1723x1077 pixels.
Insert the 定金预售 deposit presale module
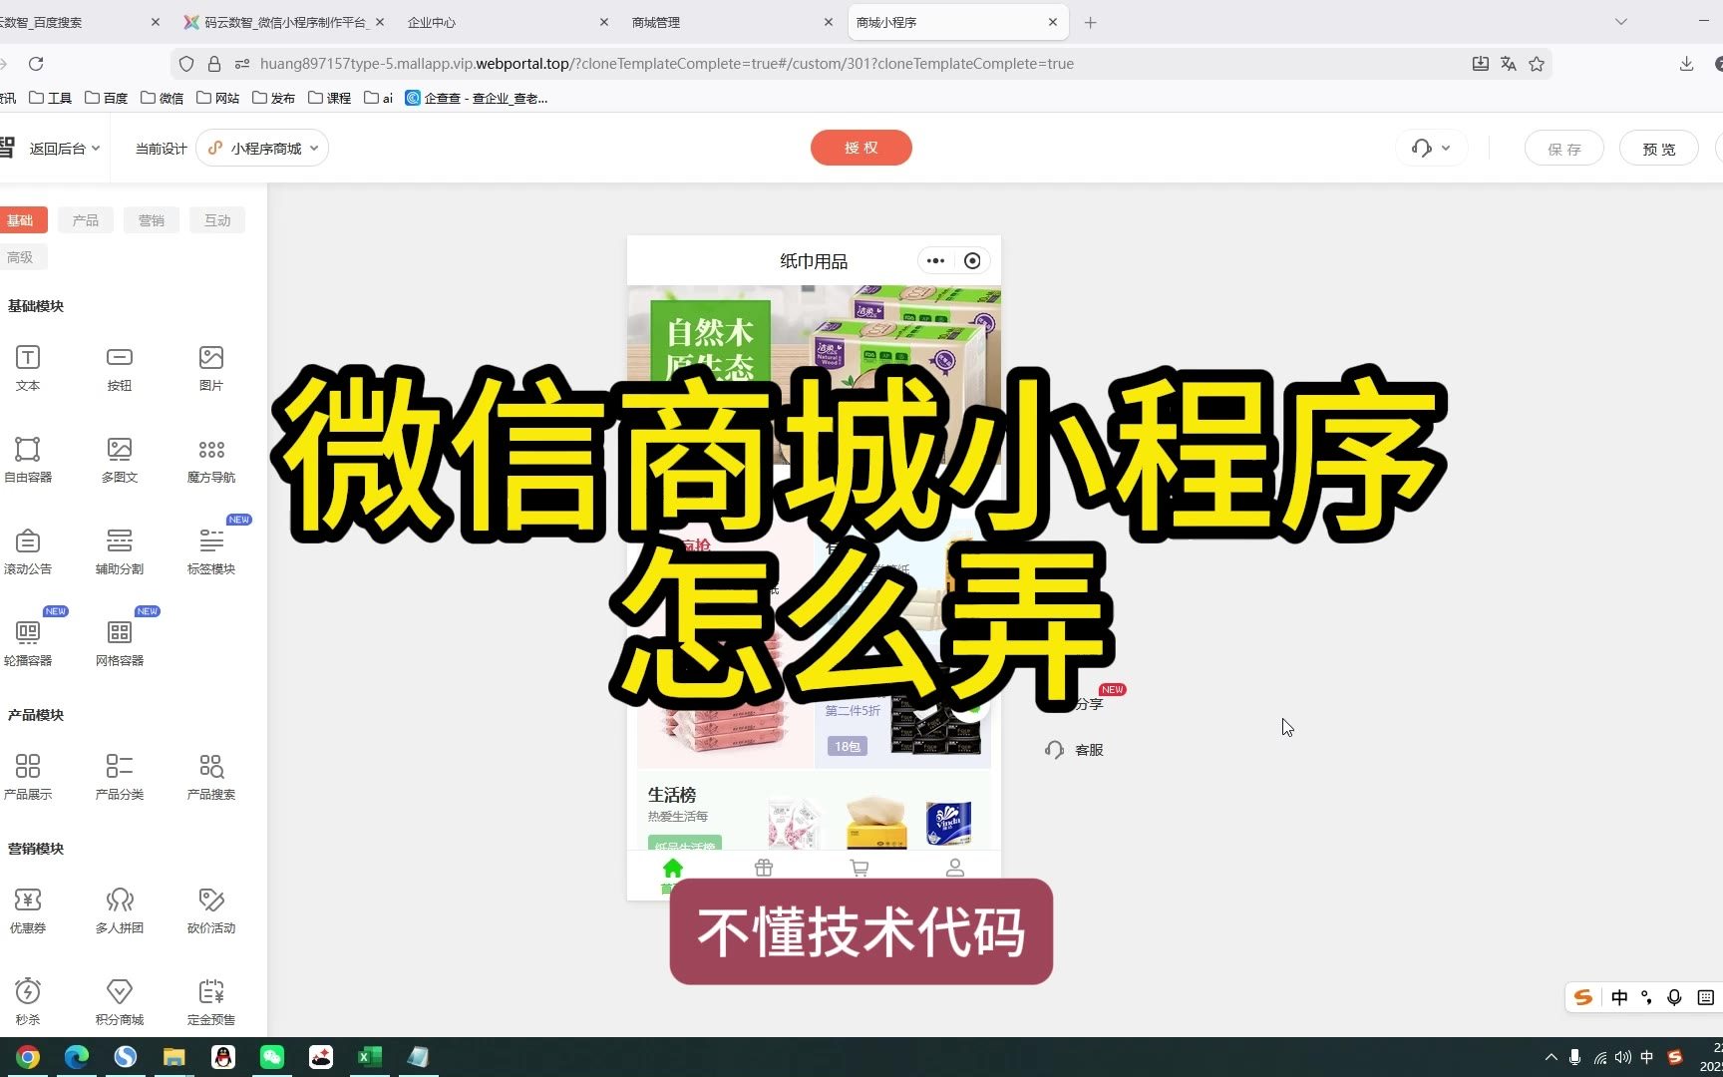pyautogui.click(x=211, y=1002)
